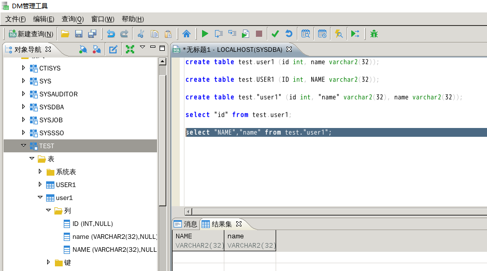487x271 pixels.
Task: Close the 结果集 tab
Action: 238,224
